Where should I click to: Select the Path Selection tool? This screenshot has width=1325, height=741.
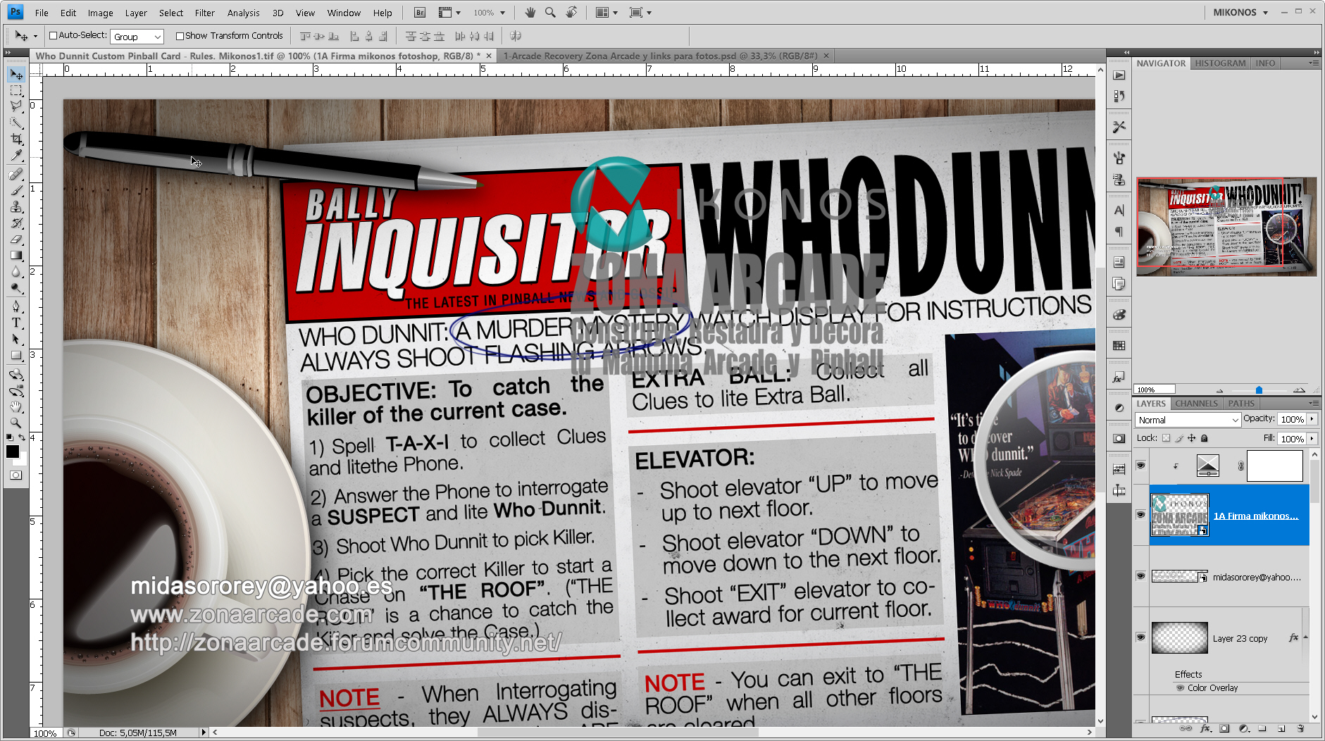15,340
